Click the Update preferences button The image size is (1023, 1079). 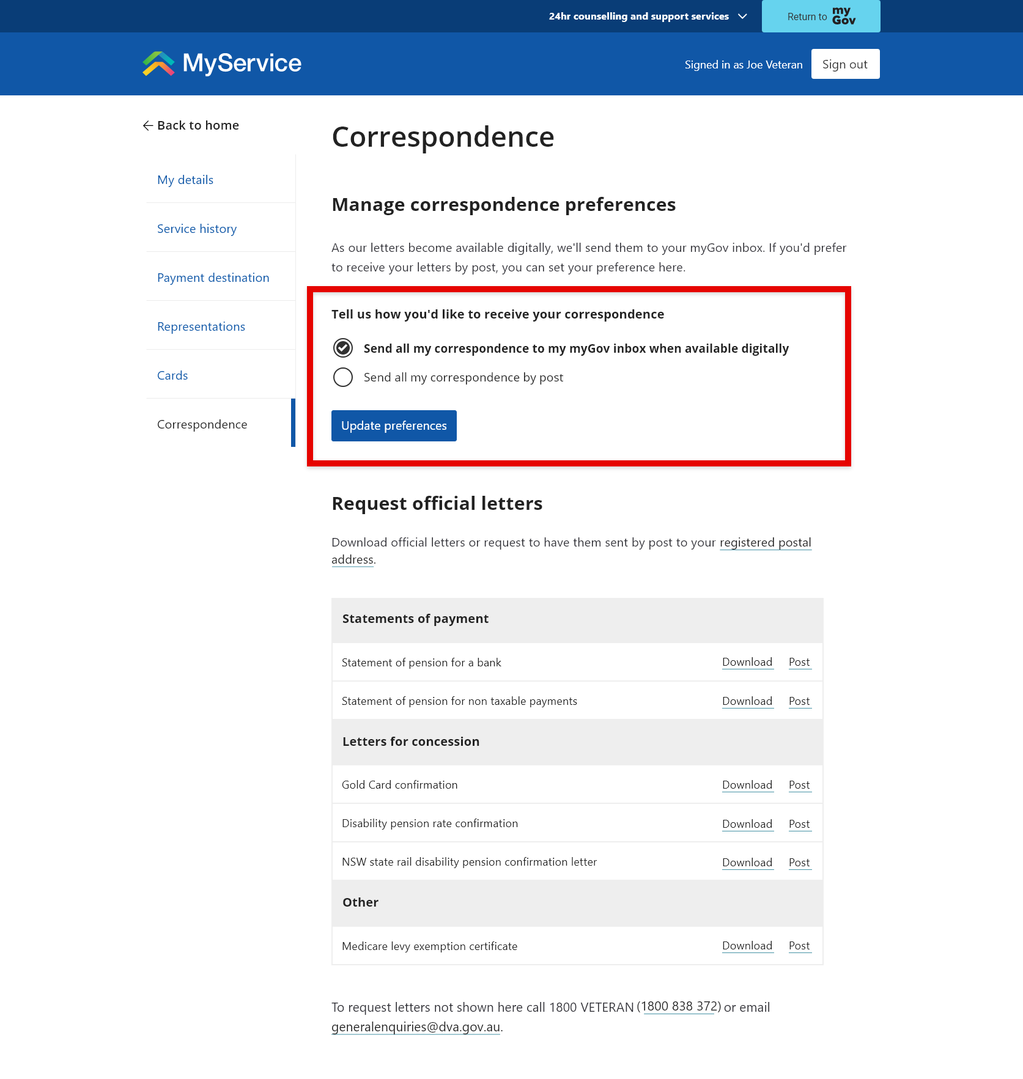click(394, 426)
